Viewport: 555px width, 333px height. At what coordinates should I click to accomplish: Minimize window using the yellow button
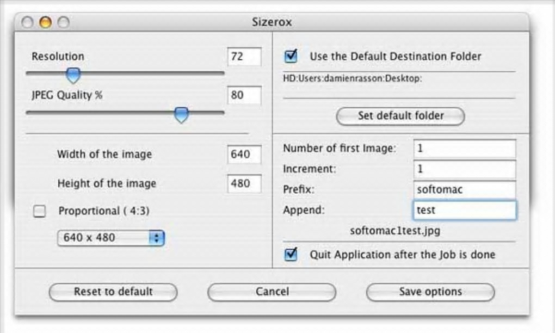(46, 22)
